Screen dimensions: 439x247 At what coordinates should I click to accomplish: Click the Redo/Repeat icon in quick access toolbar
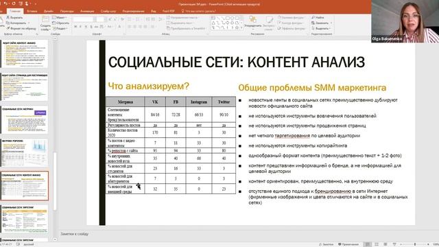click(14, 3)
